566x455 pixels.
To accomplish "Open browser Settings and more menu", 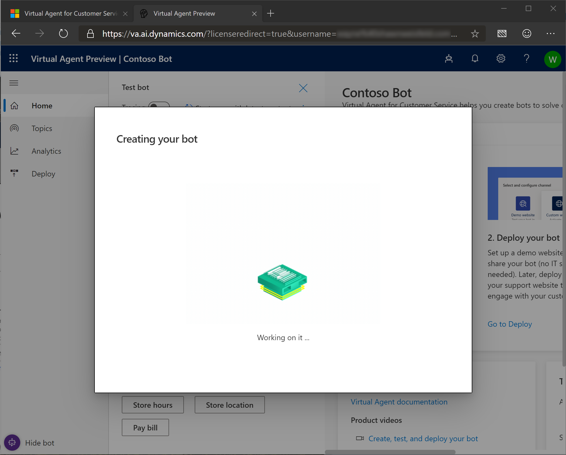I will tap(550, 34).
